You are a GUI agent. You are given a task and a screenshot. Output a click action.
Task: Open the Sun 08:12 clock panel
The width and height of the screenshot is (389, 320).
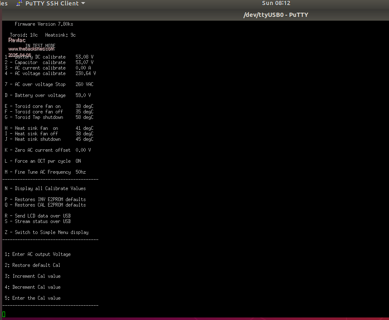[x=276, y=3]
